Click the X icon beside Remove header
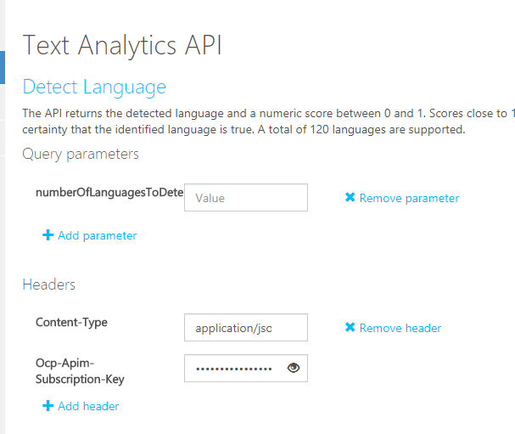 click(350, 328)
